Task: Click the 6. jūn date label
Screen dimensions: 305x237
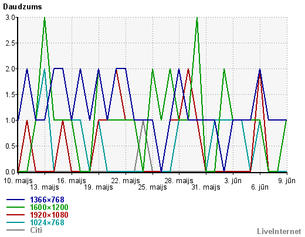Action: 260,187
